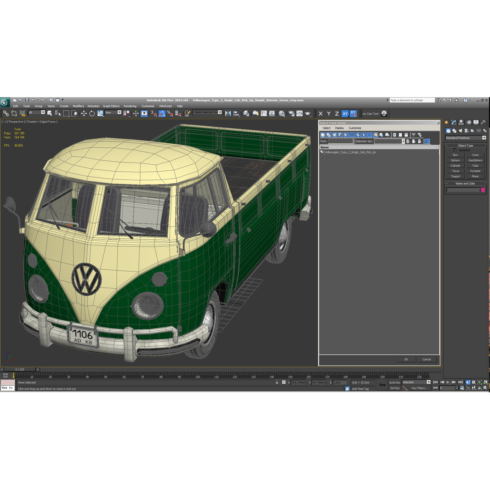Toggle Auto Key animation mode

[395, 383]
